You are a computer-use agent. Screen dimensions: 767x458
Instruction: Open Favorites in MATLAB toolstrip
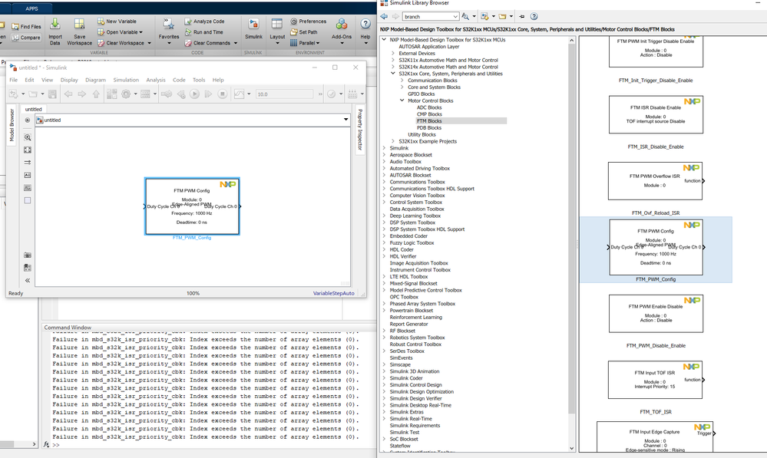(x=169, y=31)
